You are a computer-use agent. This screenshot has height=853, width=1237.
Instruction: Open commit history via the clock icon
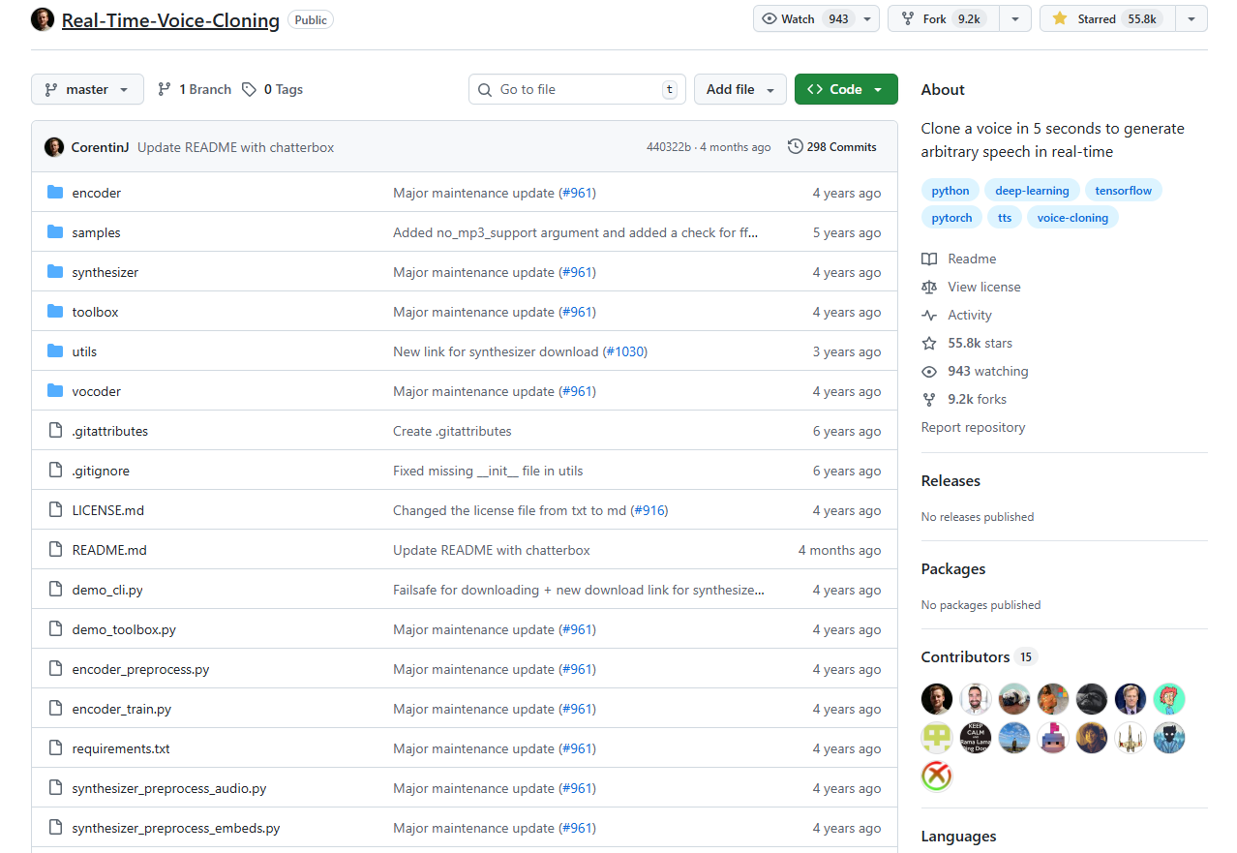pos(794,146)
